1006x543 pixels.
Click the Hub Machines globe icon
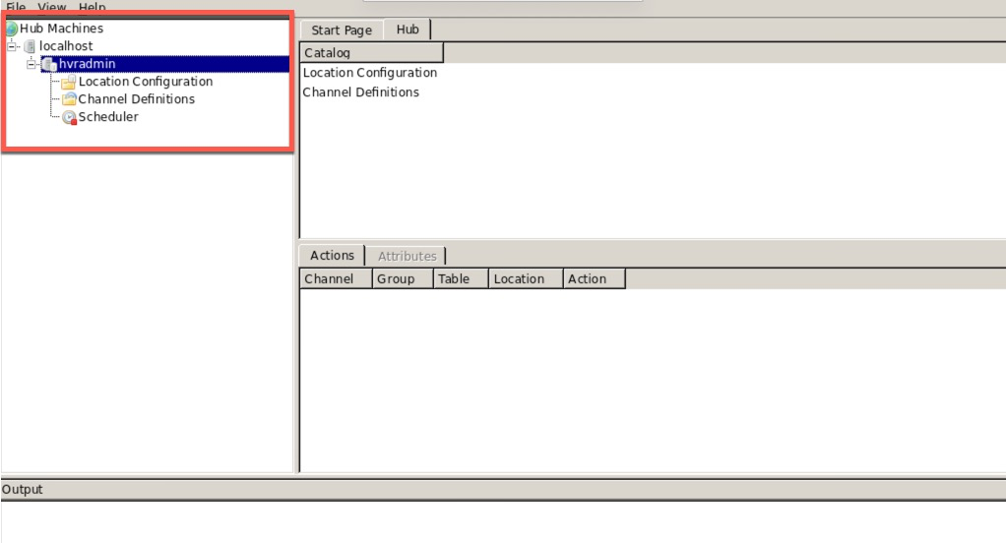[x=12, y=29]
